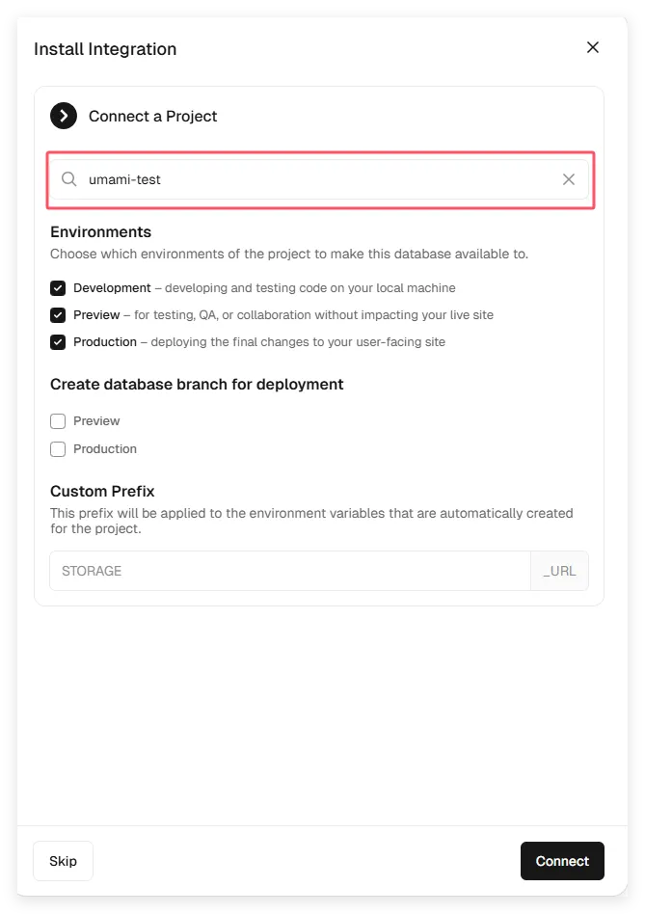The height and width of the screenshot is (914, 645).
Task: Collapse the Connect a Project section title
Action: pyautogui.click(x=152, y=116)
